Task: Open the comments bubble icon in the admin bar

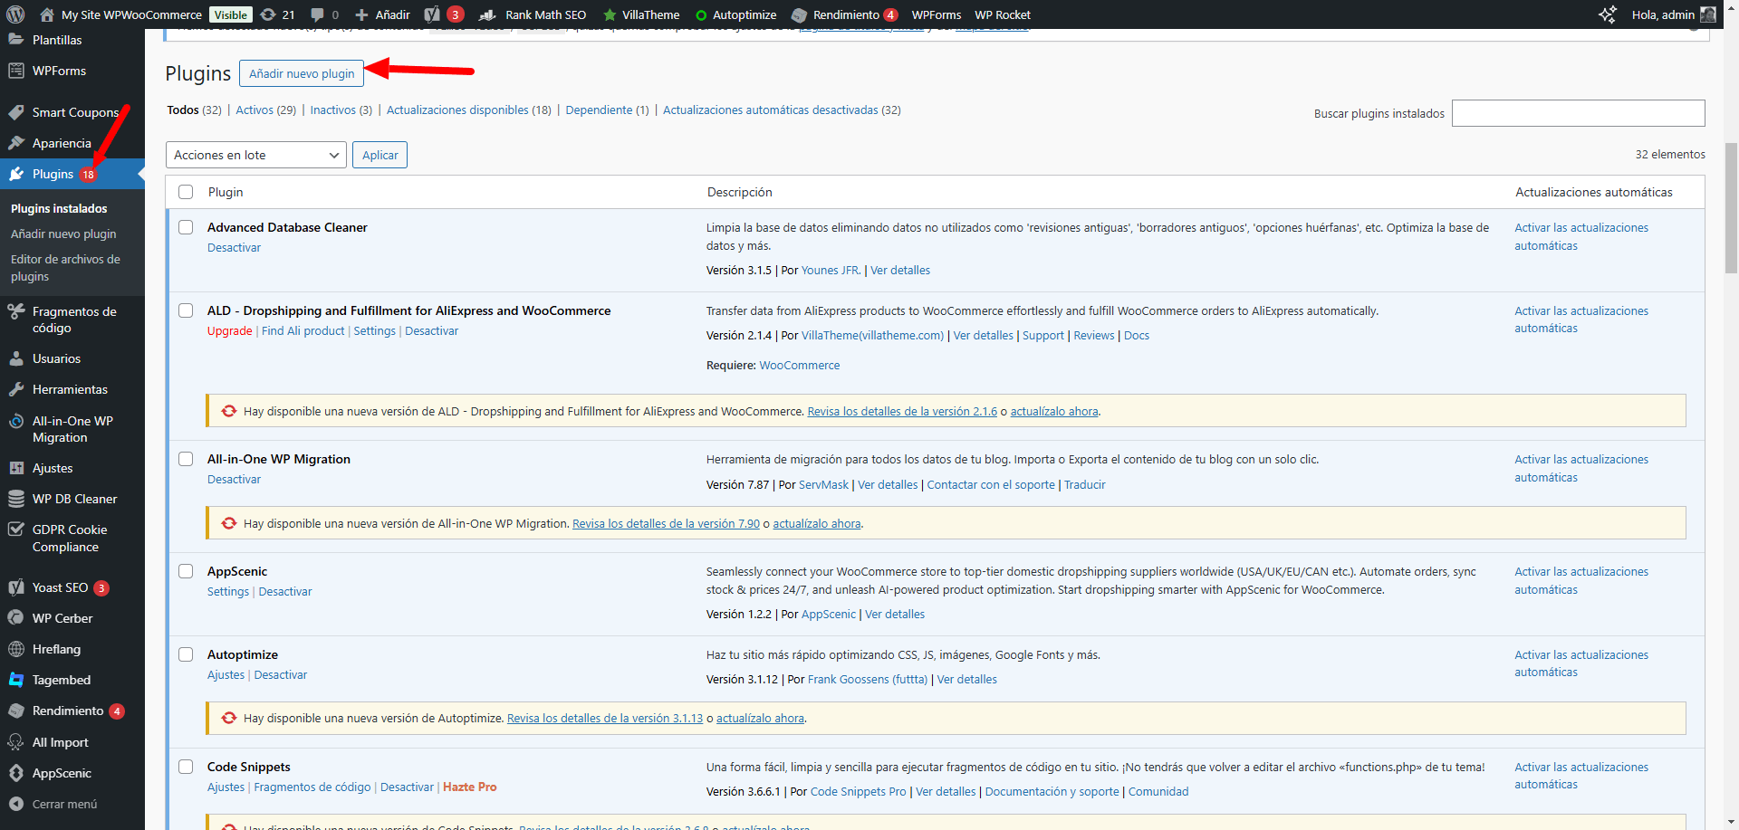Action: click(x=317, y=14)
